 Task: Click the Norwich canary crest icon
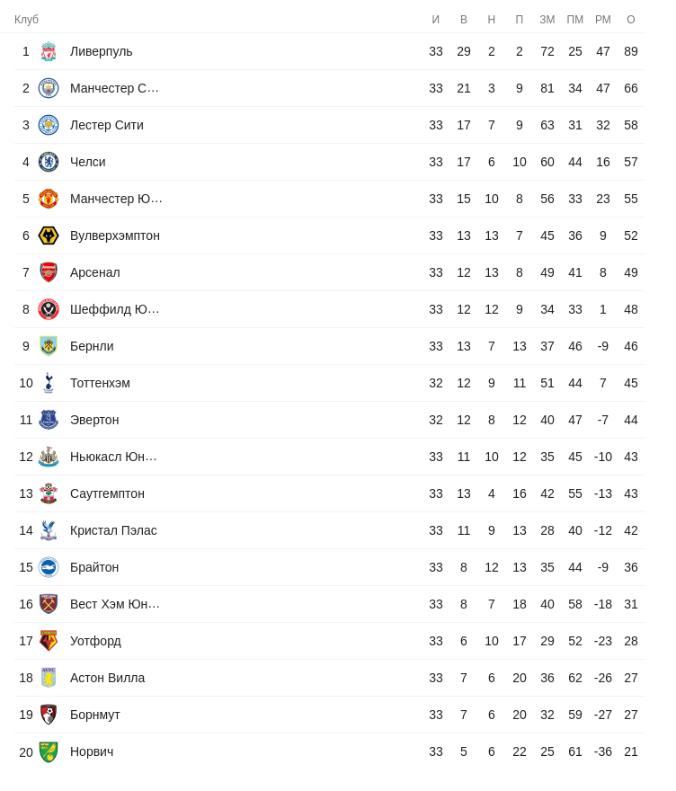[x=49, y=751]
